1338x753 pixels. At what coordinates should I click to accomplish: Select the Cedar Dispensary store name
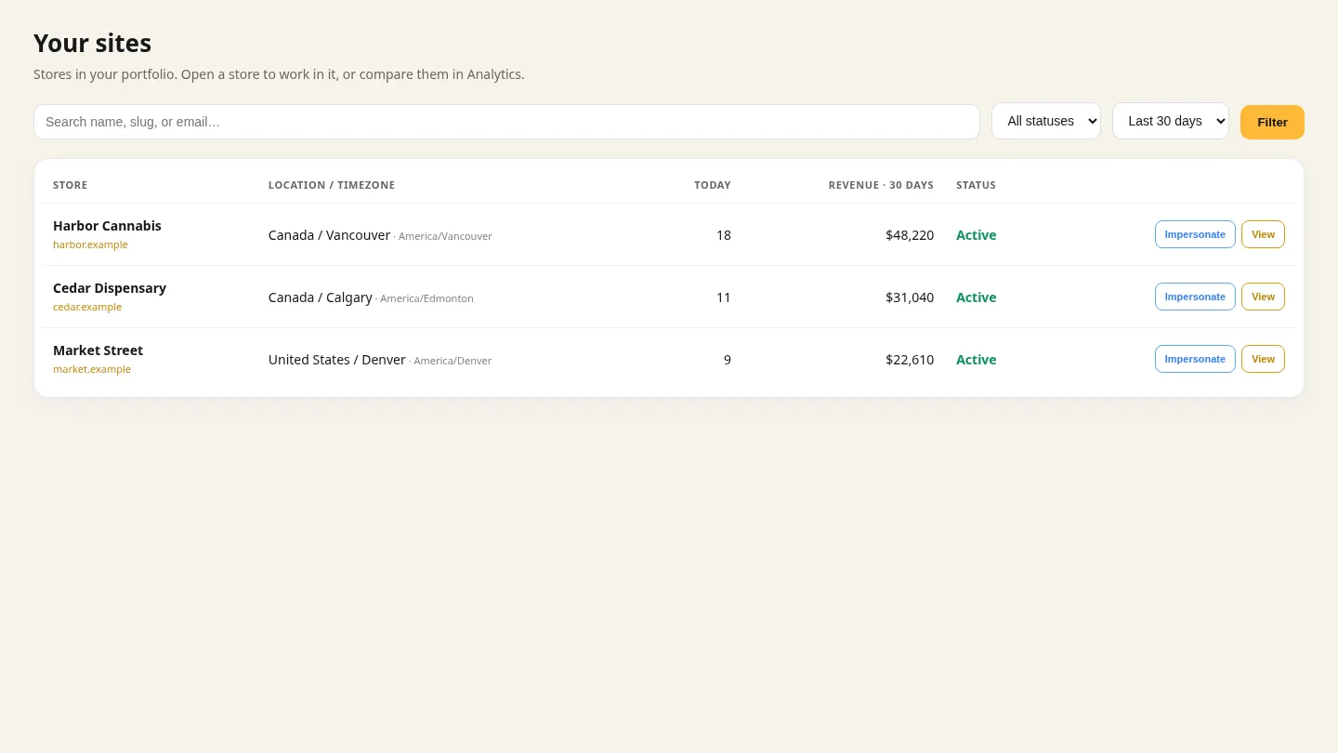[110, 288]
